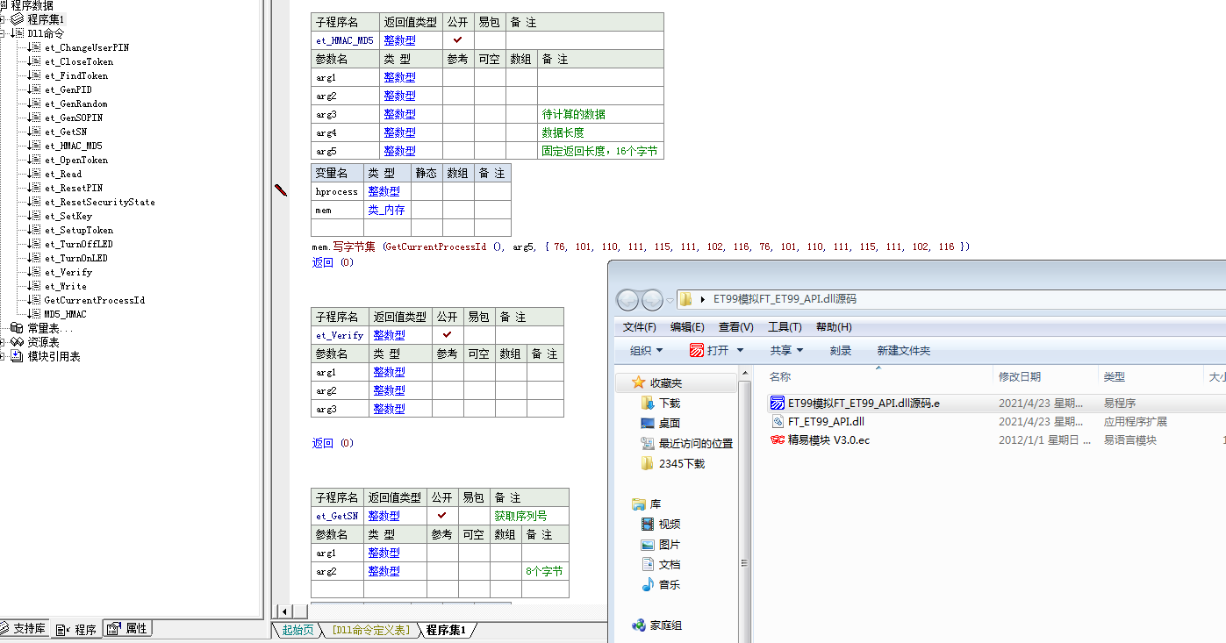
Task: Click the et_SetKey command icon
Action: 34,216
